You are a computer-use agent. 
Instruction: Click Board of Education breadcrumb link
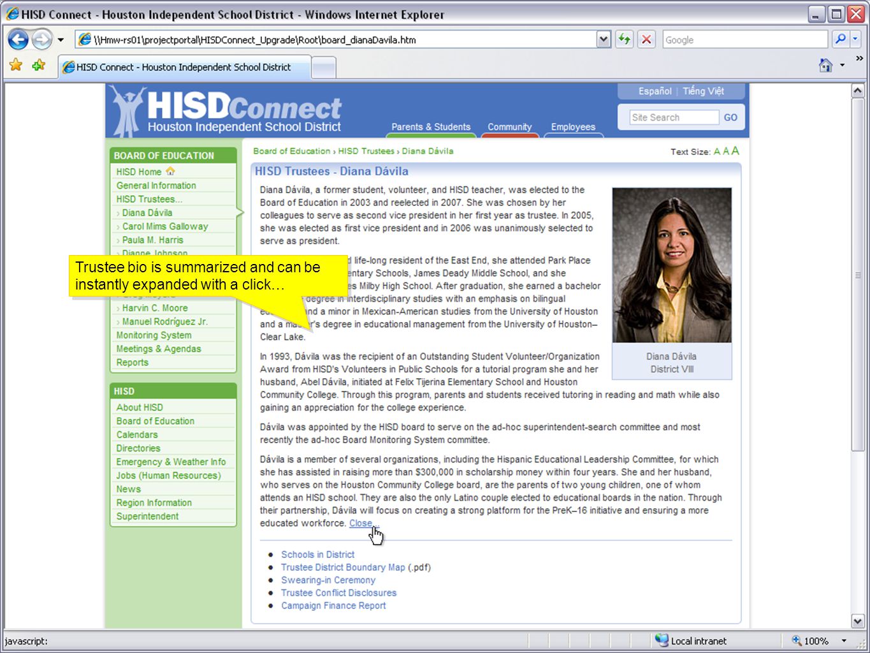click(292, 151)
